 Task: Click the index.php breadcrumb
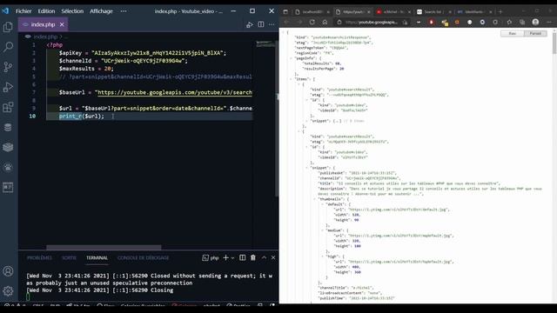pos(45,37)
